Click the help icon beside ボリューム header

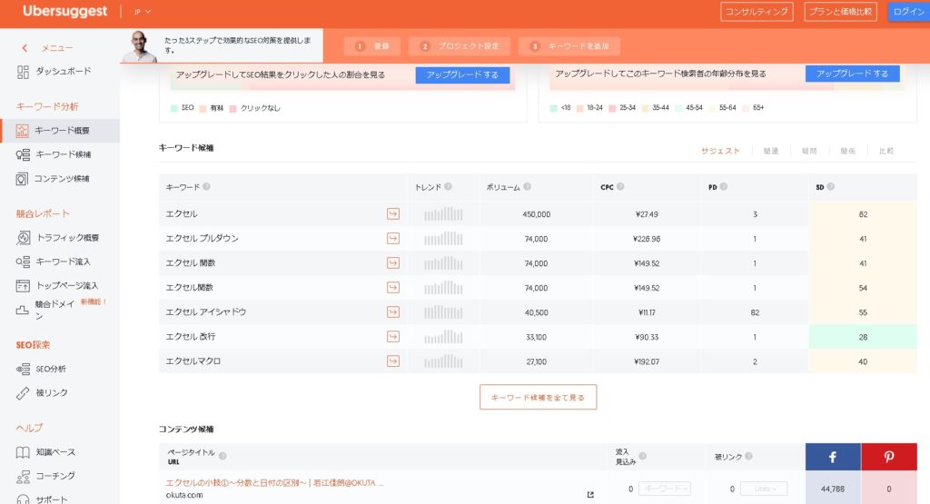[x=528, y=187]
